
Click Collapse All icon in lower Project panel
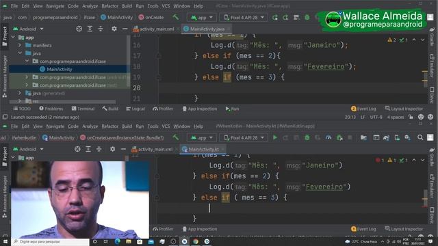(99, 149)
